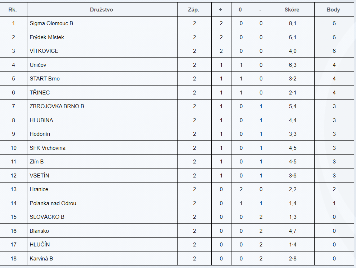The width and height of the screenshot is (356, 268).
Task: Click the Sigma Olomouc B team name
Action: [51, 23]
